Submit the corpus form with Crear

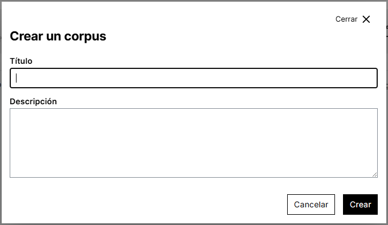[x=360, y=204]
